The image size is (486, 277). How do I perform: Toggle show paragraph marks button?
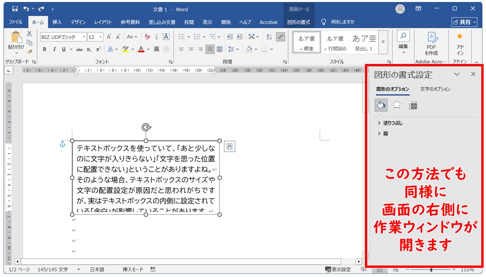click(x=281, y=37)
